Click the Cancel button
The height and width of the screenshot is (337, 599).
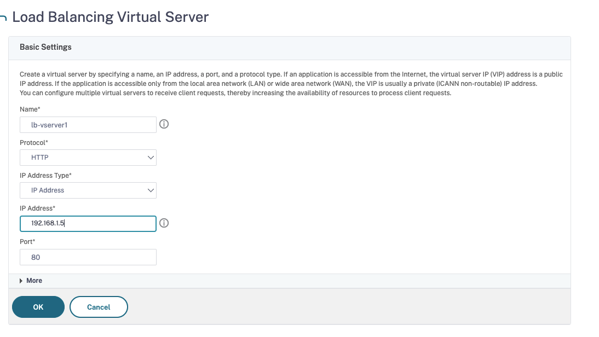point(99,307)
